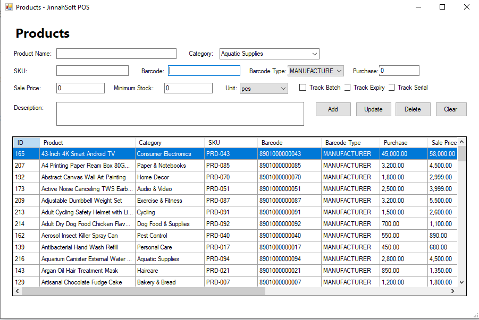The image size is (479, 320).
Task: Click the grid scroll up arrow
Action: point(461,142)
